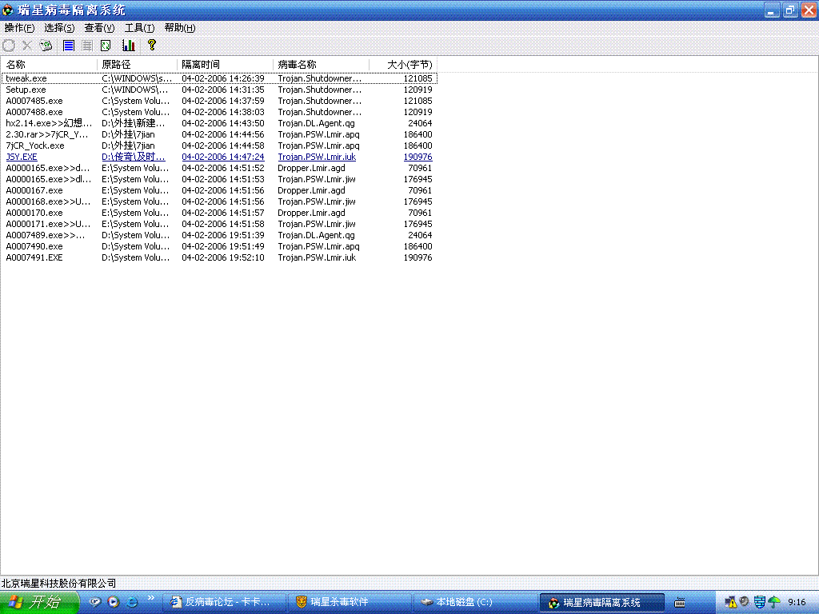Switch to 瑞星杀毒软件 taskbar window
This screenshot has width=819, height=614.
(x=350, y=602)
